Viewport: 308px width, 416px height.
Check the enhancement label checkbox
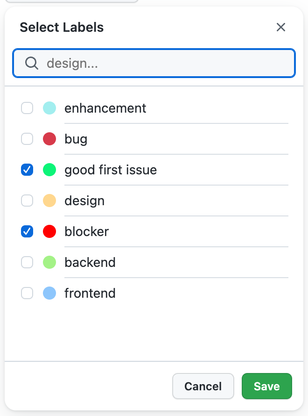click(27, 108)
